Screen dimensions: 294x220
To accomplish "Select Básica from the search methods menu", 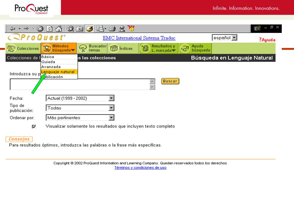I will [59, 57].
